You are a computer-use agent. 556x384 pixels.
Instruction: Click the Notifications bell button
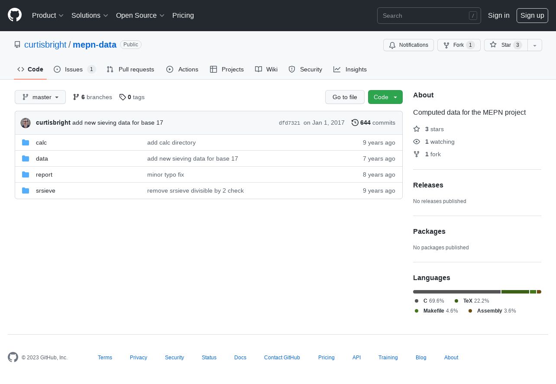408,45
